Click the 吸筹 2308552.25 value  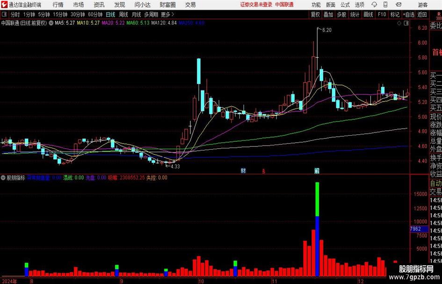click(x=126, y=178)
